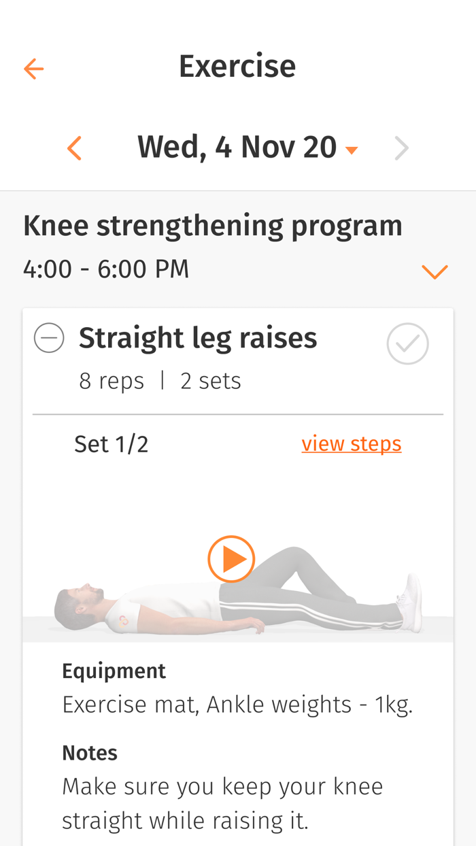
Task: Select the Set 1/2 indicator
Action: [x=112, y=444]
